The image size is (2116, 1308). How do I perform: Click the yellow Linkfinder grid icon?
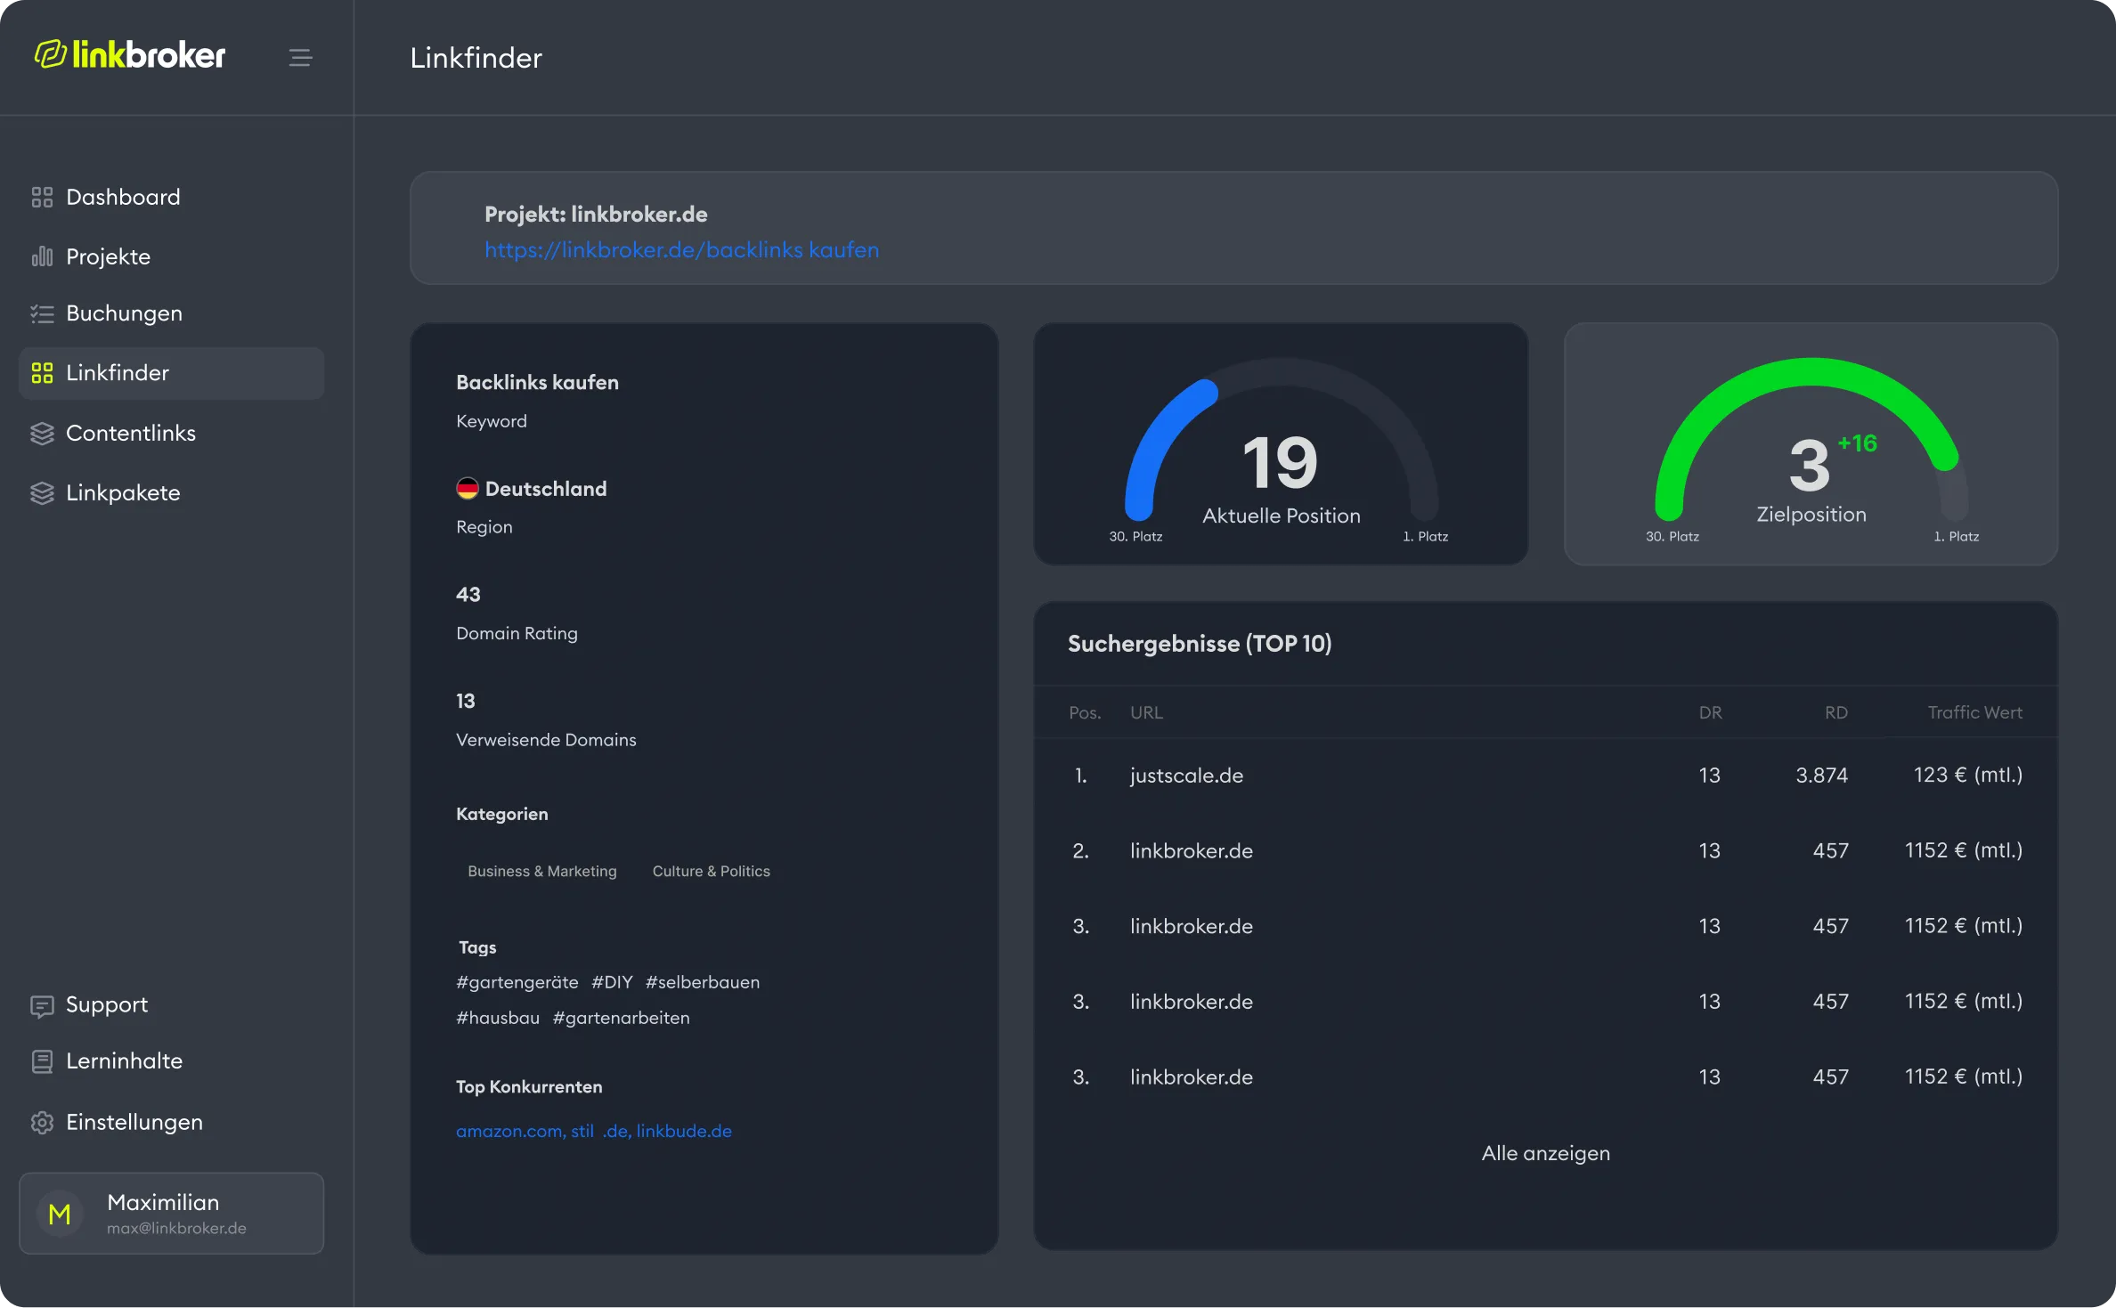click(42, 373)
